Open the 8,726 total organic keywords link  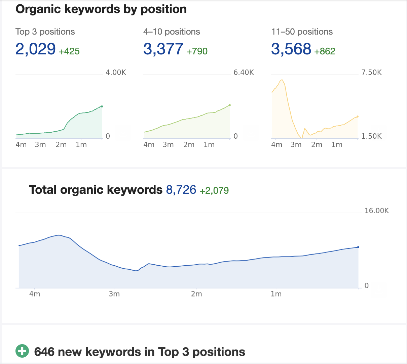[x=181, y=189]
